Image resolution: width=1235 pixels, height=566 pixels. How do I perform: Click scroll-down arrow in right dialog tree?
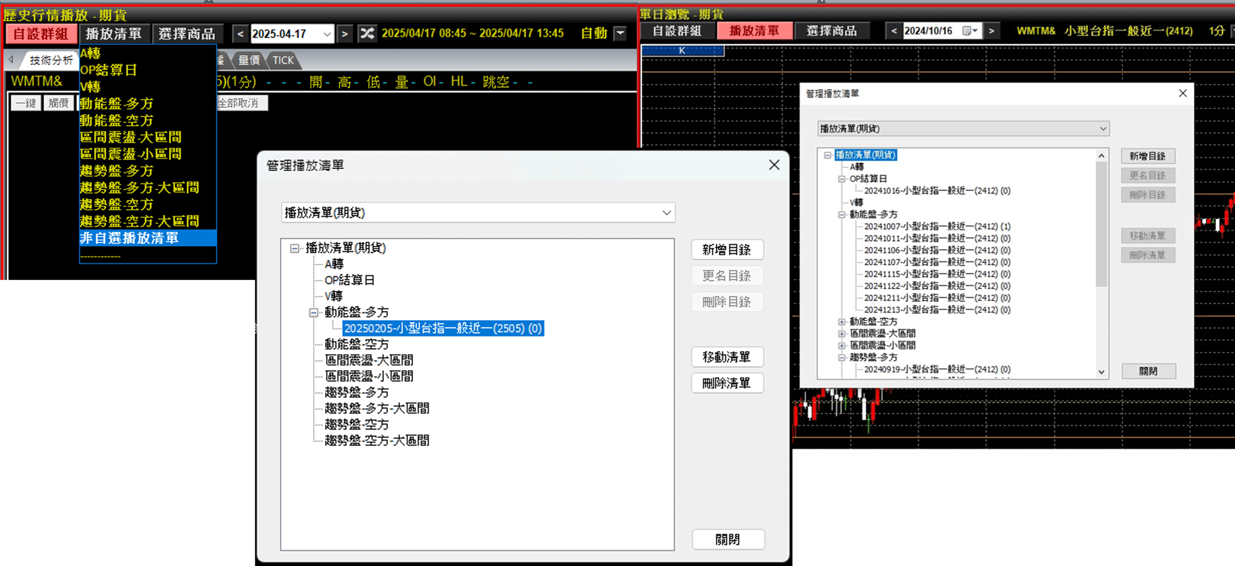[x=1101, y=372]
